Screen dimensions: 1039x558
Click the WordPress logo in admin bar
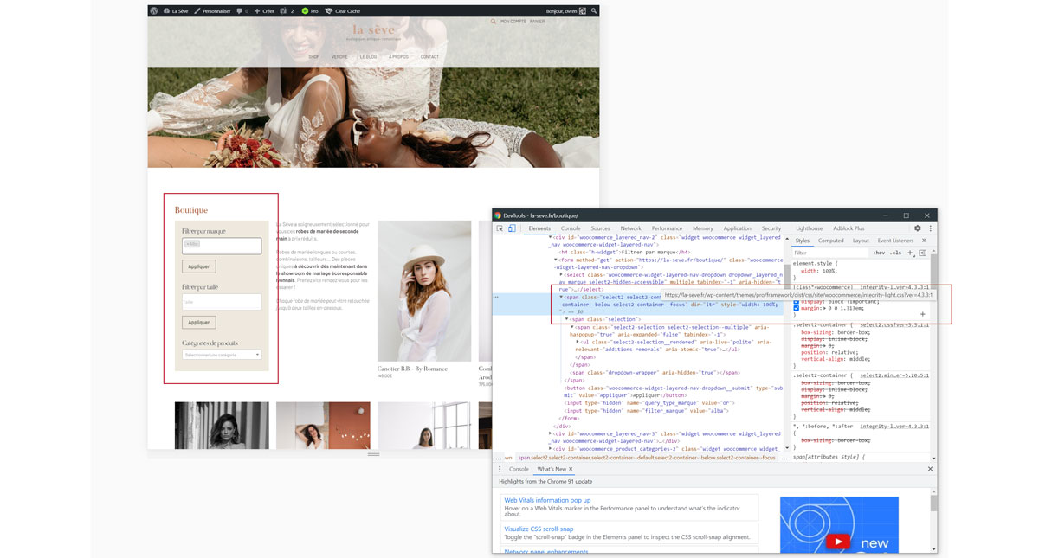(x=154, y=11)
